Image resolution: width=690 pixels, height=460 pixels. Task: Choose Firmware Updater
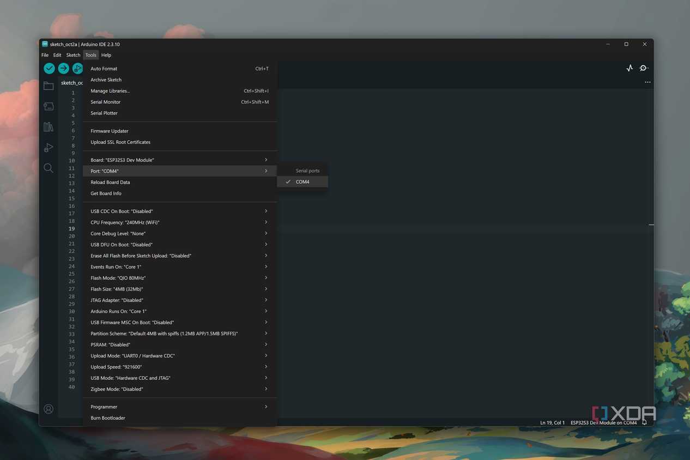(180, 131)
